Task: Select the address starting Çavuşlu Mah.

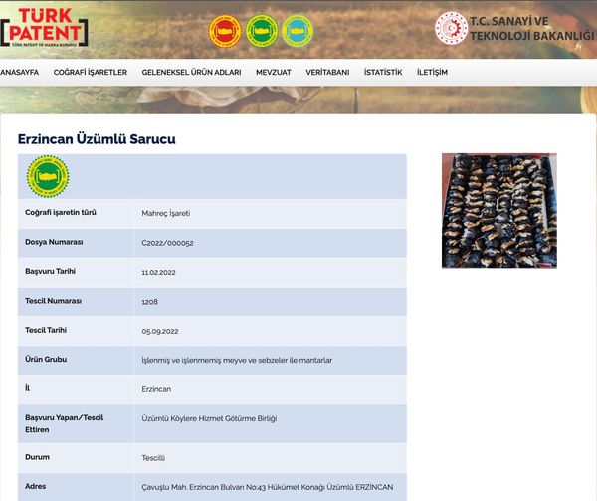Action: 268,487
